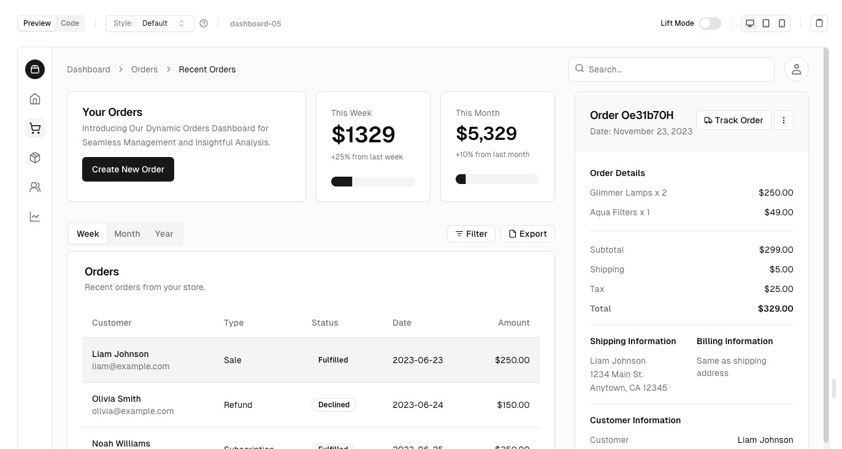
Task: Switch to the Week tab
Action: (x=88, y=234)
